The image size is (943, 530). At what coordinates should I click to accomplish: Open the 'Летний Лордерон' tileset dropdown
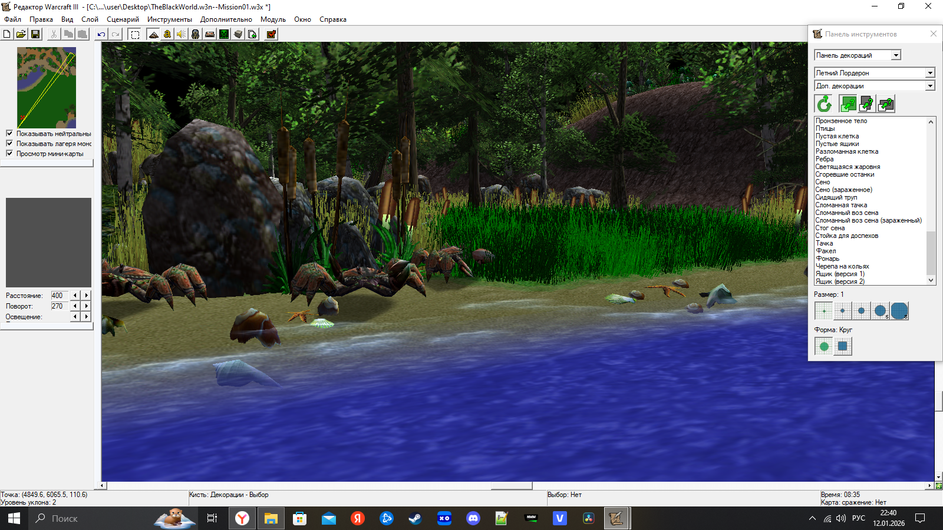875,73
